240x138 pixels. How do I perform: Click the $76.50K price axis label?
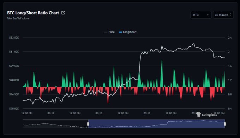point(14,94)
